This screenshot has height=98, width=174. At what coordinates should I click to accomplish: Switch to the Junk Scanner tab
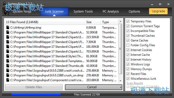click(x=54, y=11)
